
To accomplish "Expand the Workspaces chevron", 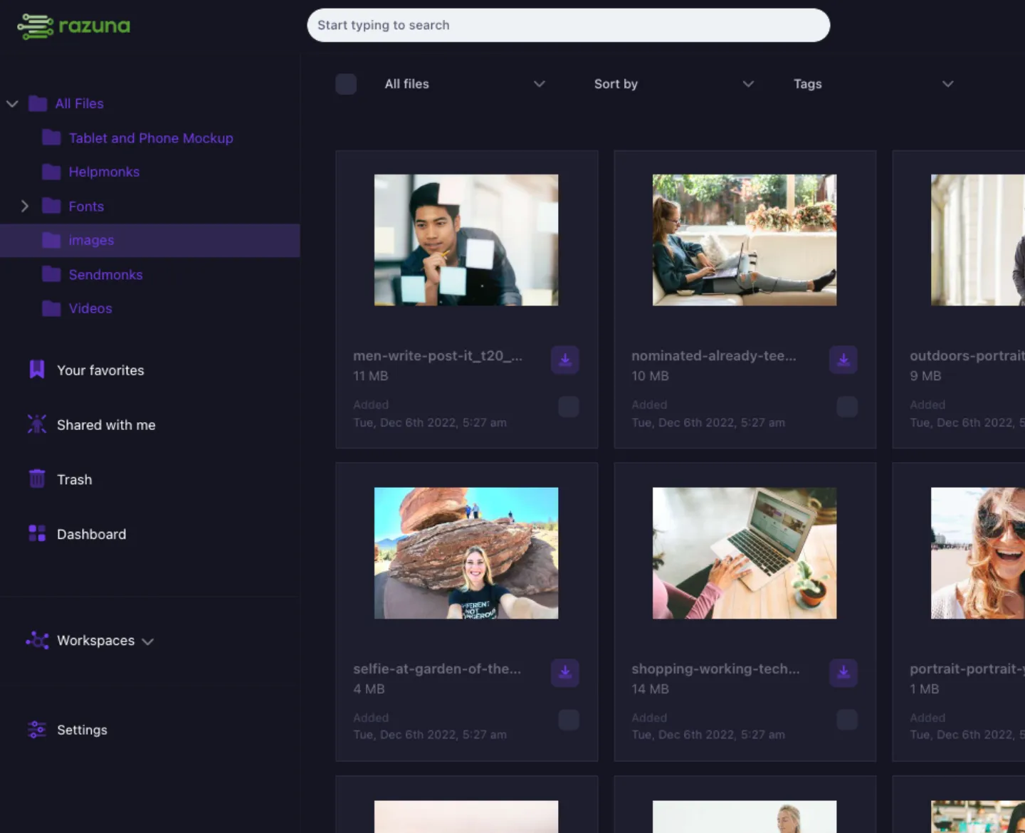I will tap(148, 641).
